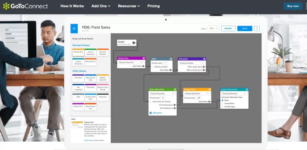The width and height of the screenshot is (307, 150).
Task: Click the Click here link in Hint
Action: (x=88, y=140)
